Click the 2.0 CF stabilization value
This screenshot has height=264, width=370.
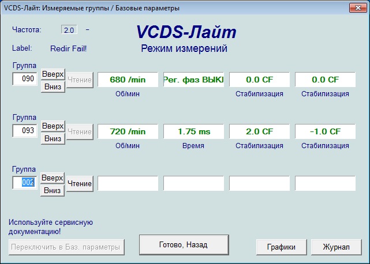[x=259, y=131]
